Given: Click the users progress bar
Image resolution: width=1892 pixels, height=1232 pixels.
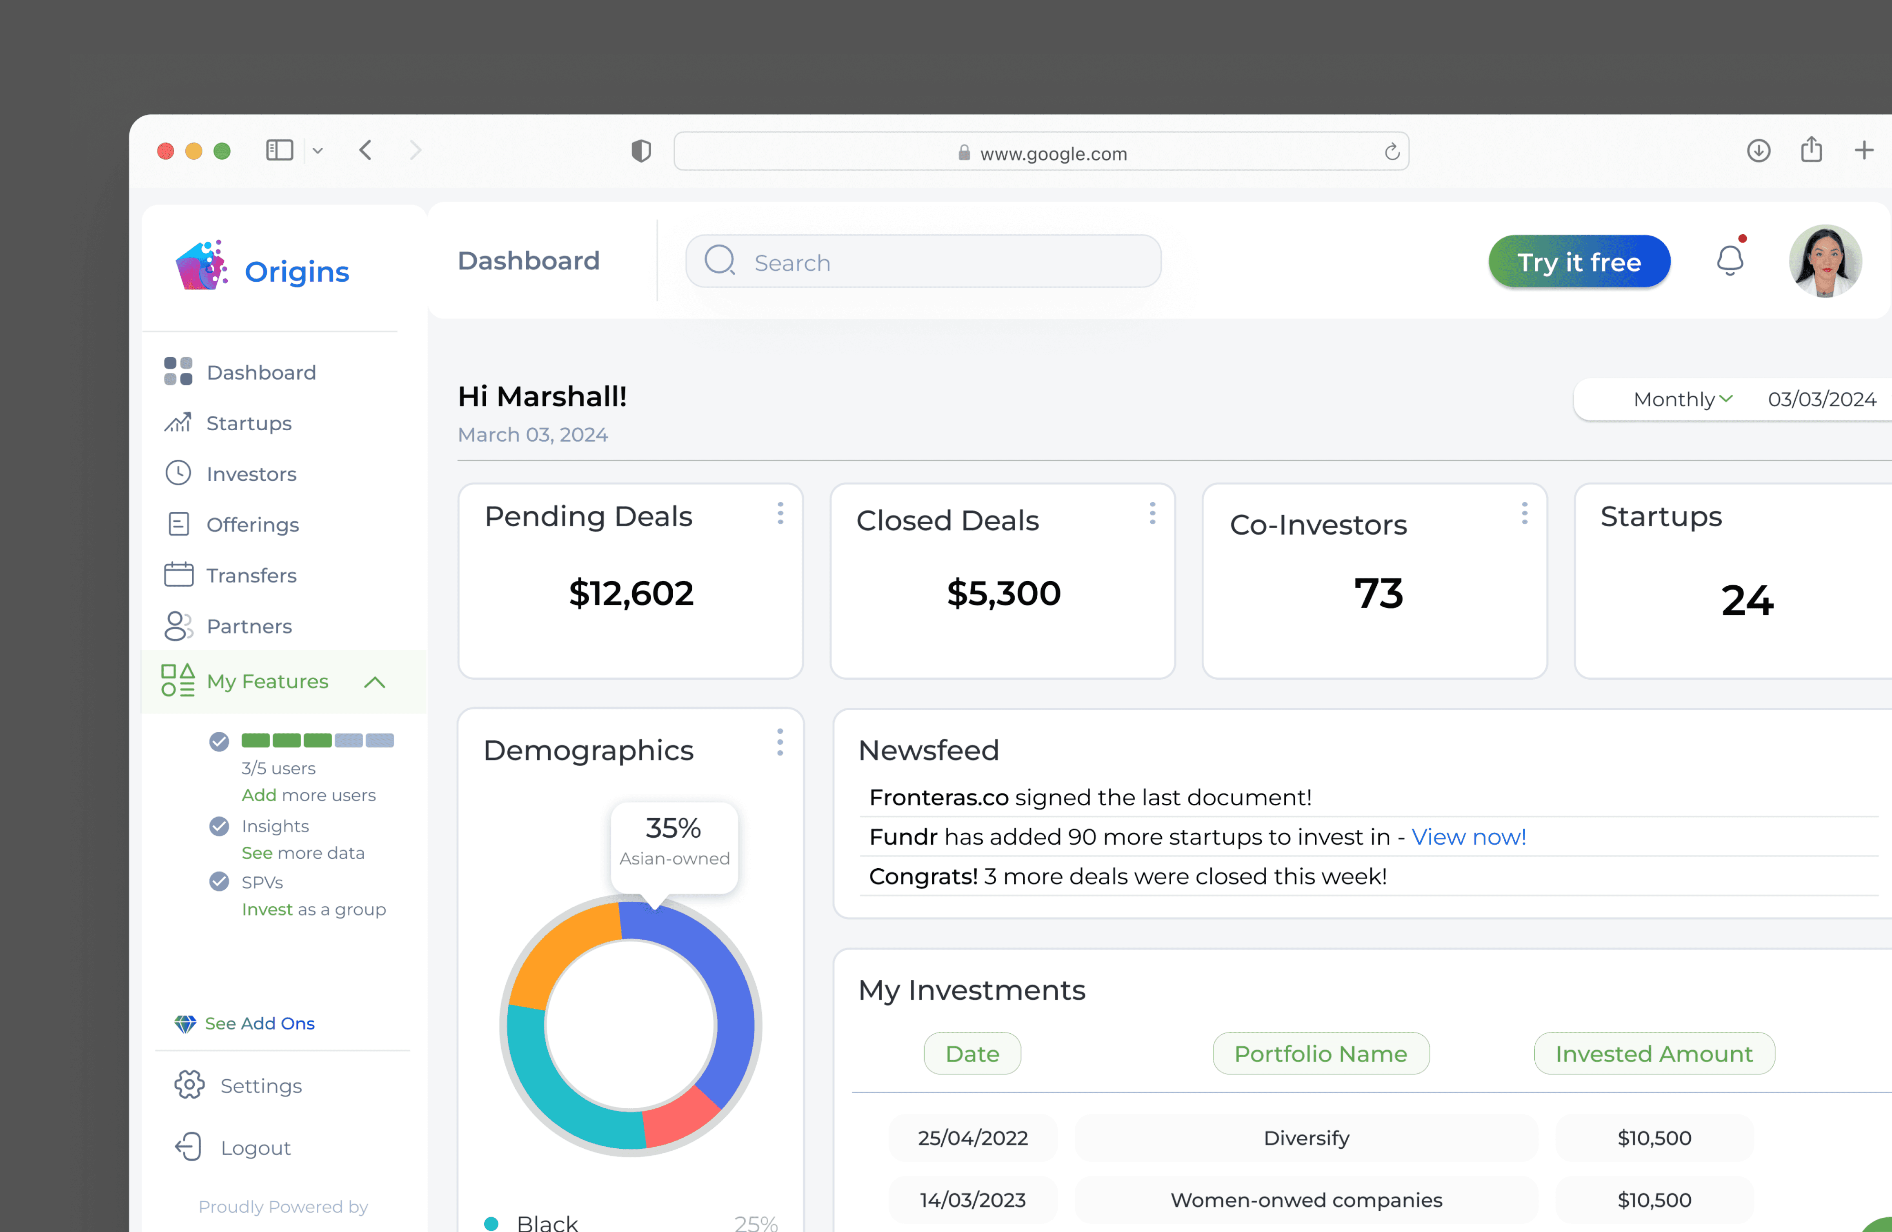Looking at the screenshot, I should 317,741.
